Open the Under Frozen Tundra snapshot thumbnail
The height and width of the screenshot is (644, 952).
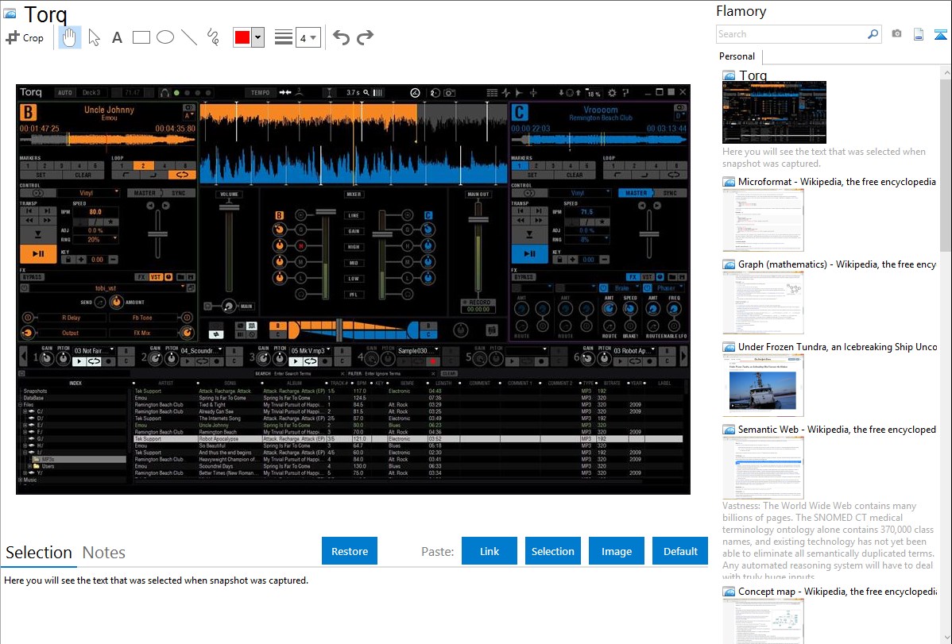[x=763, y=385]
